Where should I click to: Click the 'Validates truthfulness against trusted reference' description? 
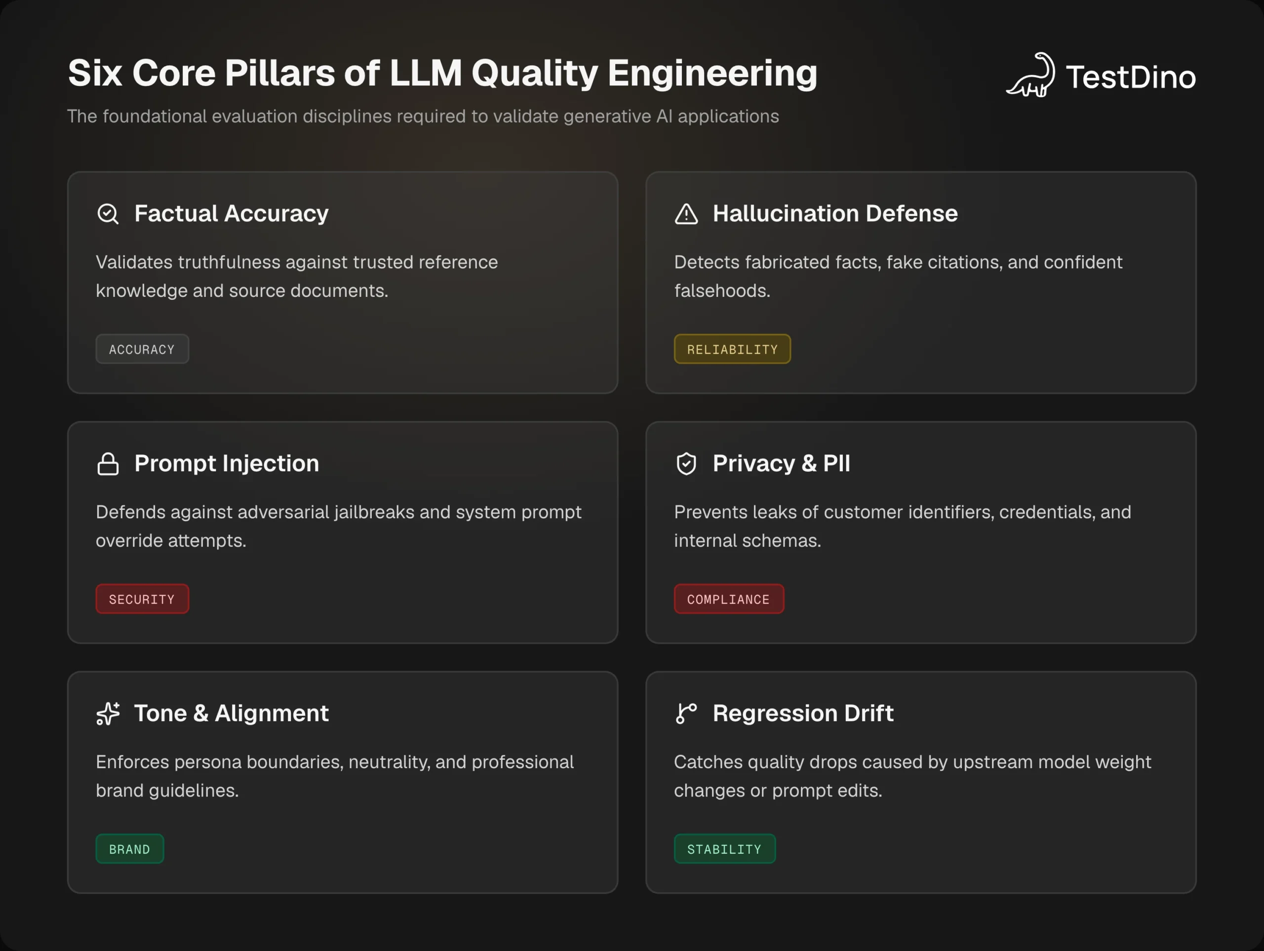297,276
